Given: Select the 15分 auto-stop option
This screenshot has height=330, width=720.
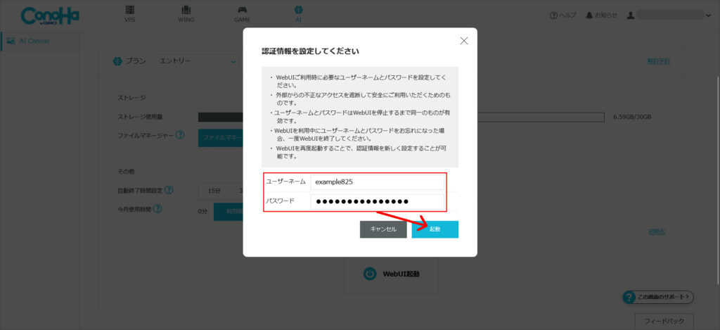Looking at the screenshot, I should point(214,190).
